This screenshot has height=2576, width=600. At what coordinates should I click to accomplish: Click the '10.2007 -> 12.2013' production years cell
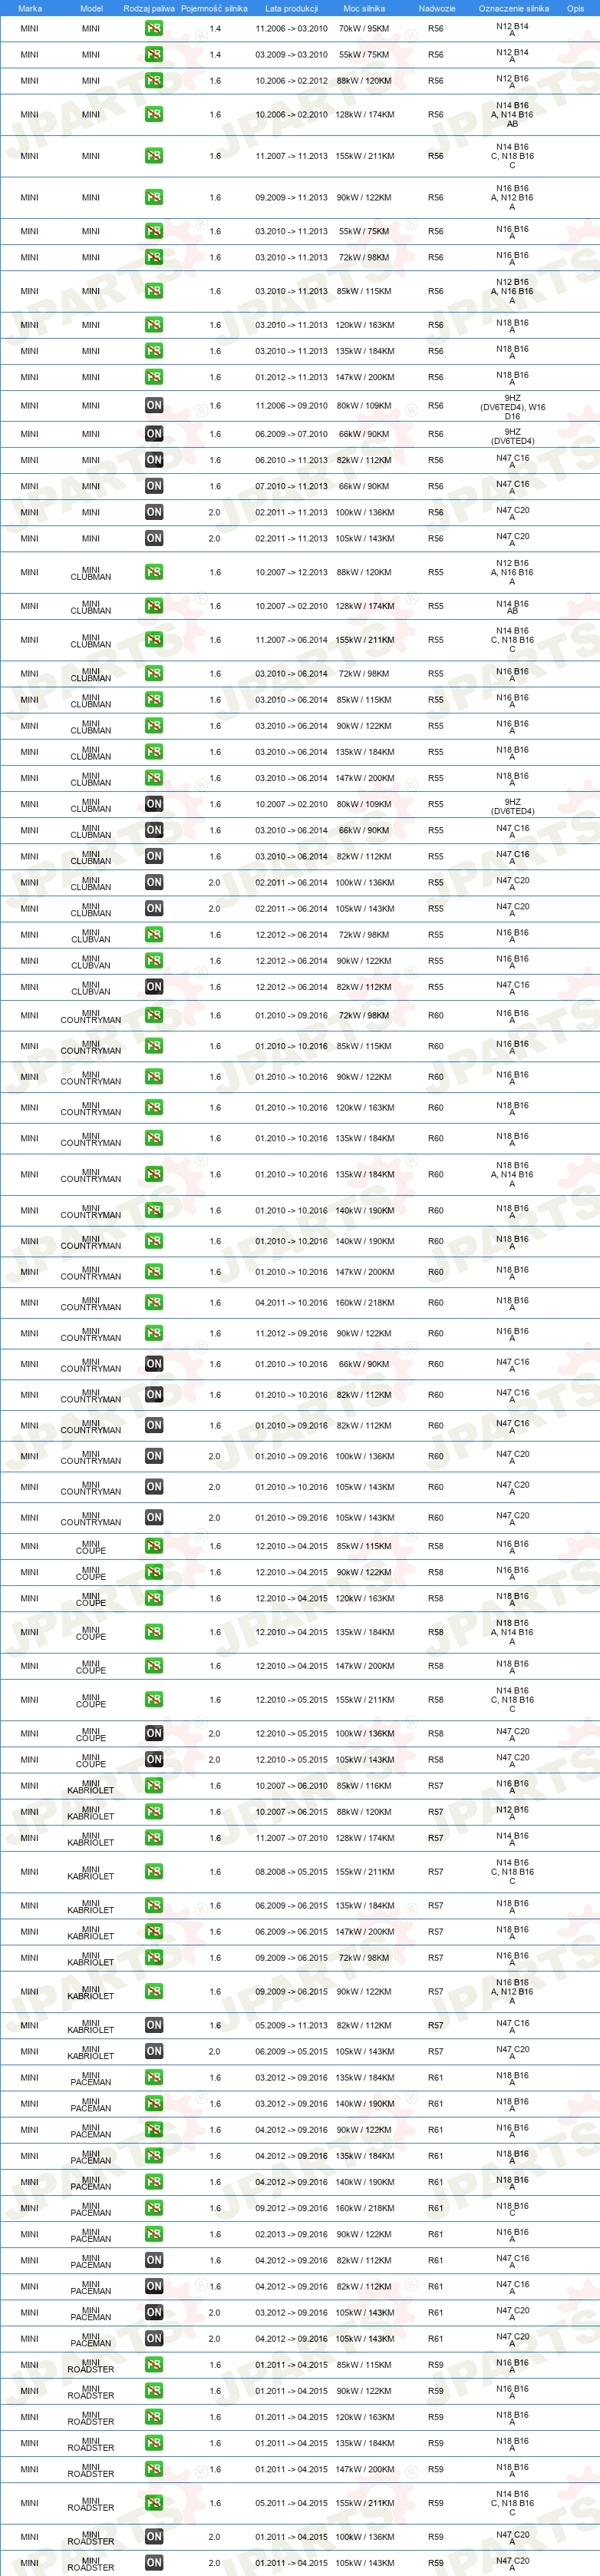click(292, 572)
